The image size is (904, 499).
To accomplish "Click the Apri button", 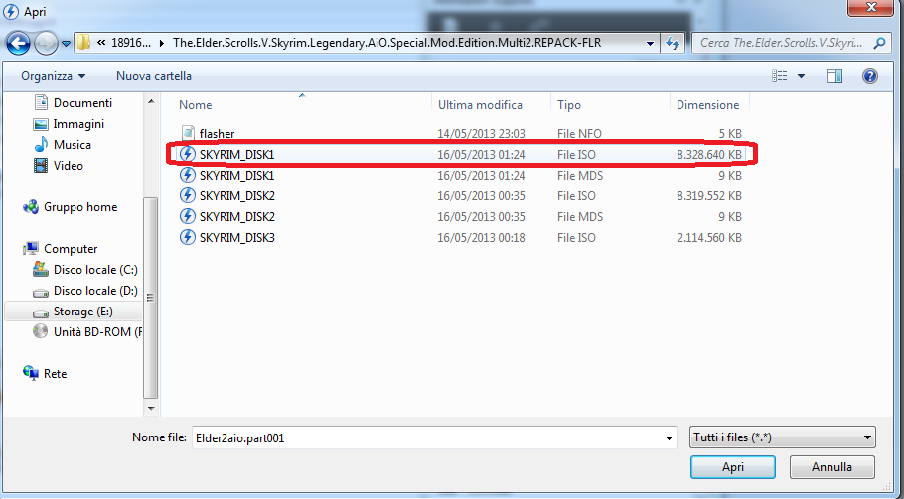I will coord(733,467).
